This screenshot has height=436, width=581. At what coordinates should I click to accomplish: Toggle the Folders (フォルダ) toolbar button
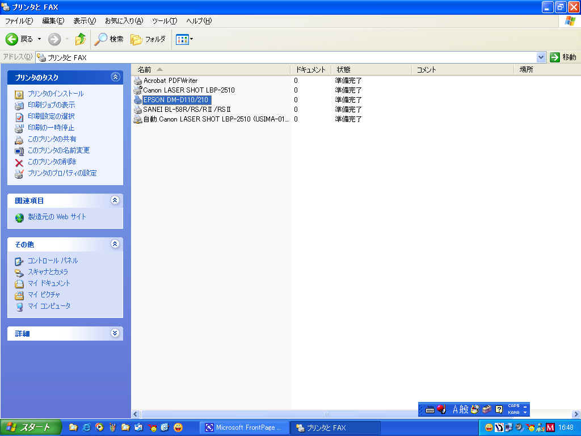click(148, 39)
